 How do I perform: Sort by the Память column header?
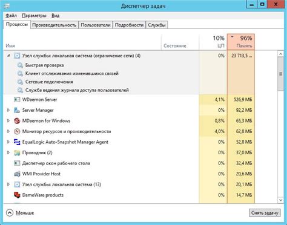click(x=241, y=42)
